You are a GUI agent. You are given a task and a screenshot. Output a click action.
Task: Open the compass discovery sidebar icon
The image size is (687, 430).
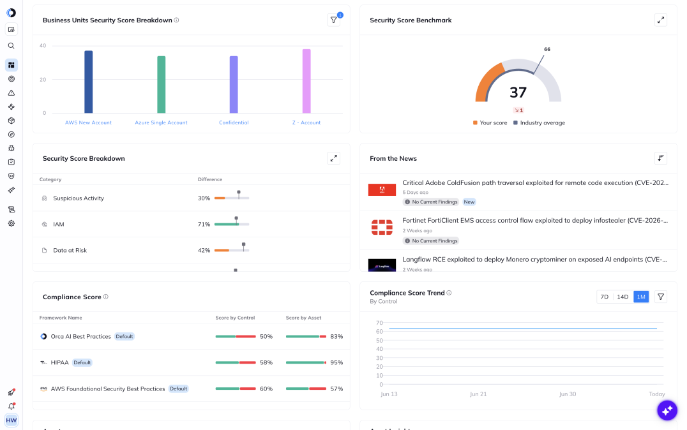(x=11, y=135)
